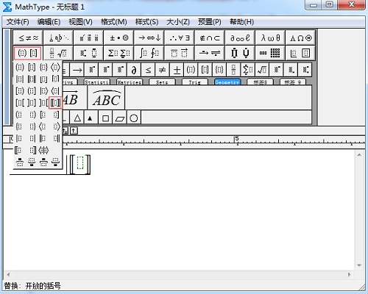The width and height of the screenshot is (368, 294).
Task: Click the horizontal scrollbar left arrow
Action: click(8, 275)
